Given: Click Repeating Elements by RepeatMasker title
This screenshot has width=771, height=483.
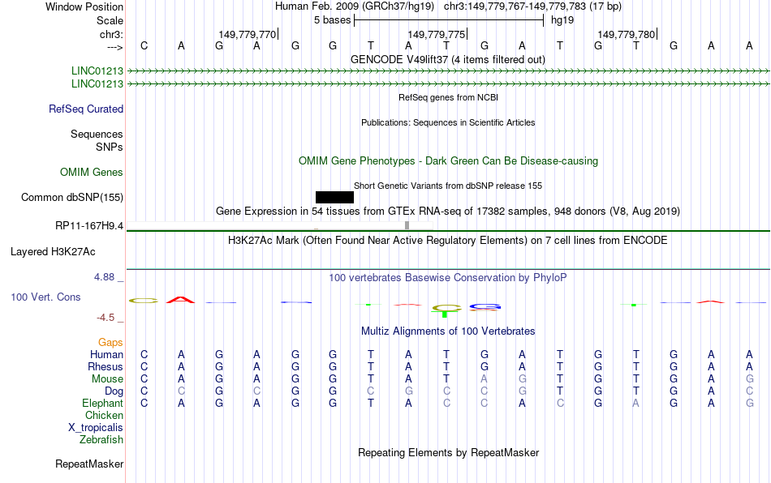Looking at the screenshot, I should point(448,452).
